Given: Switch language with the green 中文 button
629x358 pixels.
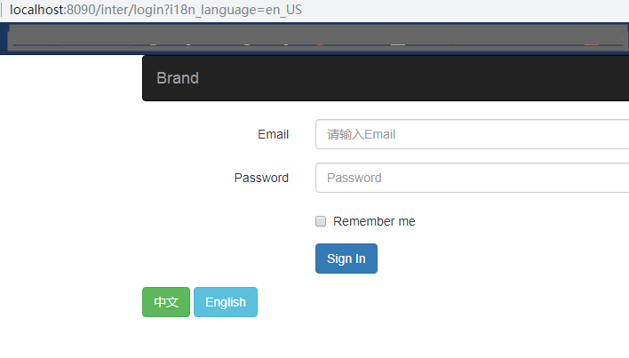Looking at the screenshot, I should click(166, 302).
